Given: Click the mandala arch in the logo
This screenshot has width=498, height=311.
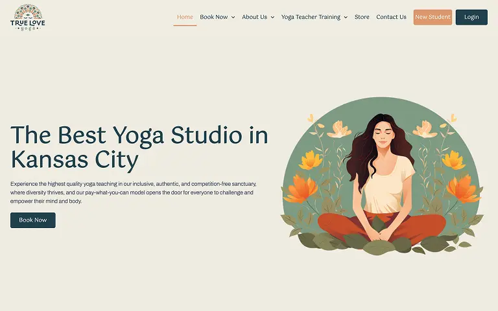Looking at the screenshot, I should point(28,12).
